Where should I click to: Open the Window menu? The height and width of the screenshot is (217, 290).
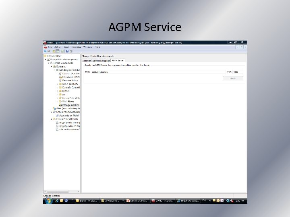[88, 47]
